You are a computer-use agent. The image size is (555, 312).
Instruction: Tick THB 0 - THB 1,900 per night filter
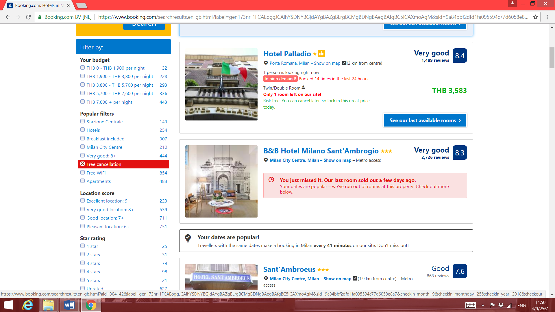coord(82,68)
